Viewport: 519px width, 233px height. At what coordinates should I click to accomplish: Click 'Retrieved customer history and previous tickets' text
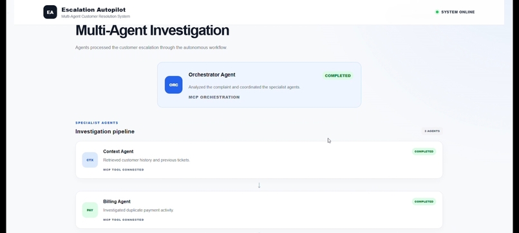pos(146,160)
